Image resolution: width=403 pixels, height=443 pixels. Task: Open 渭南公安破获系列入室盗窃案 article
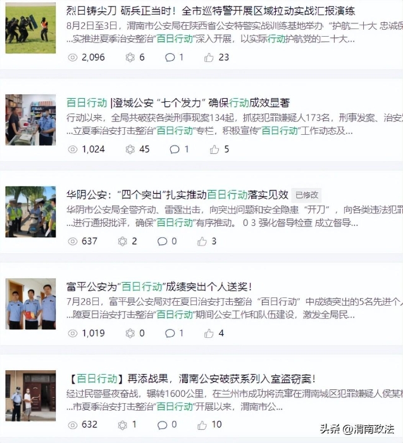click(192, 378)
